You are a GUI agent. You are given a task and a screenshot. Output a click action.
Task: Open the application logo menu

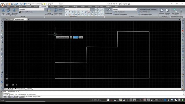coord(3,5)
